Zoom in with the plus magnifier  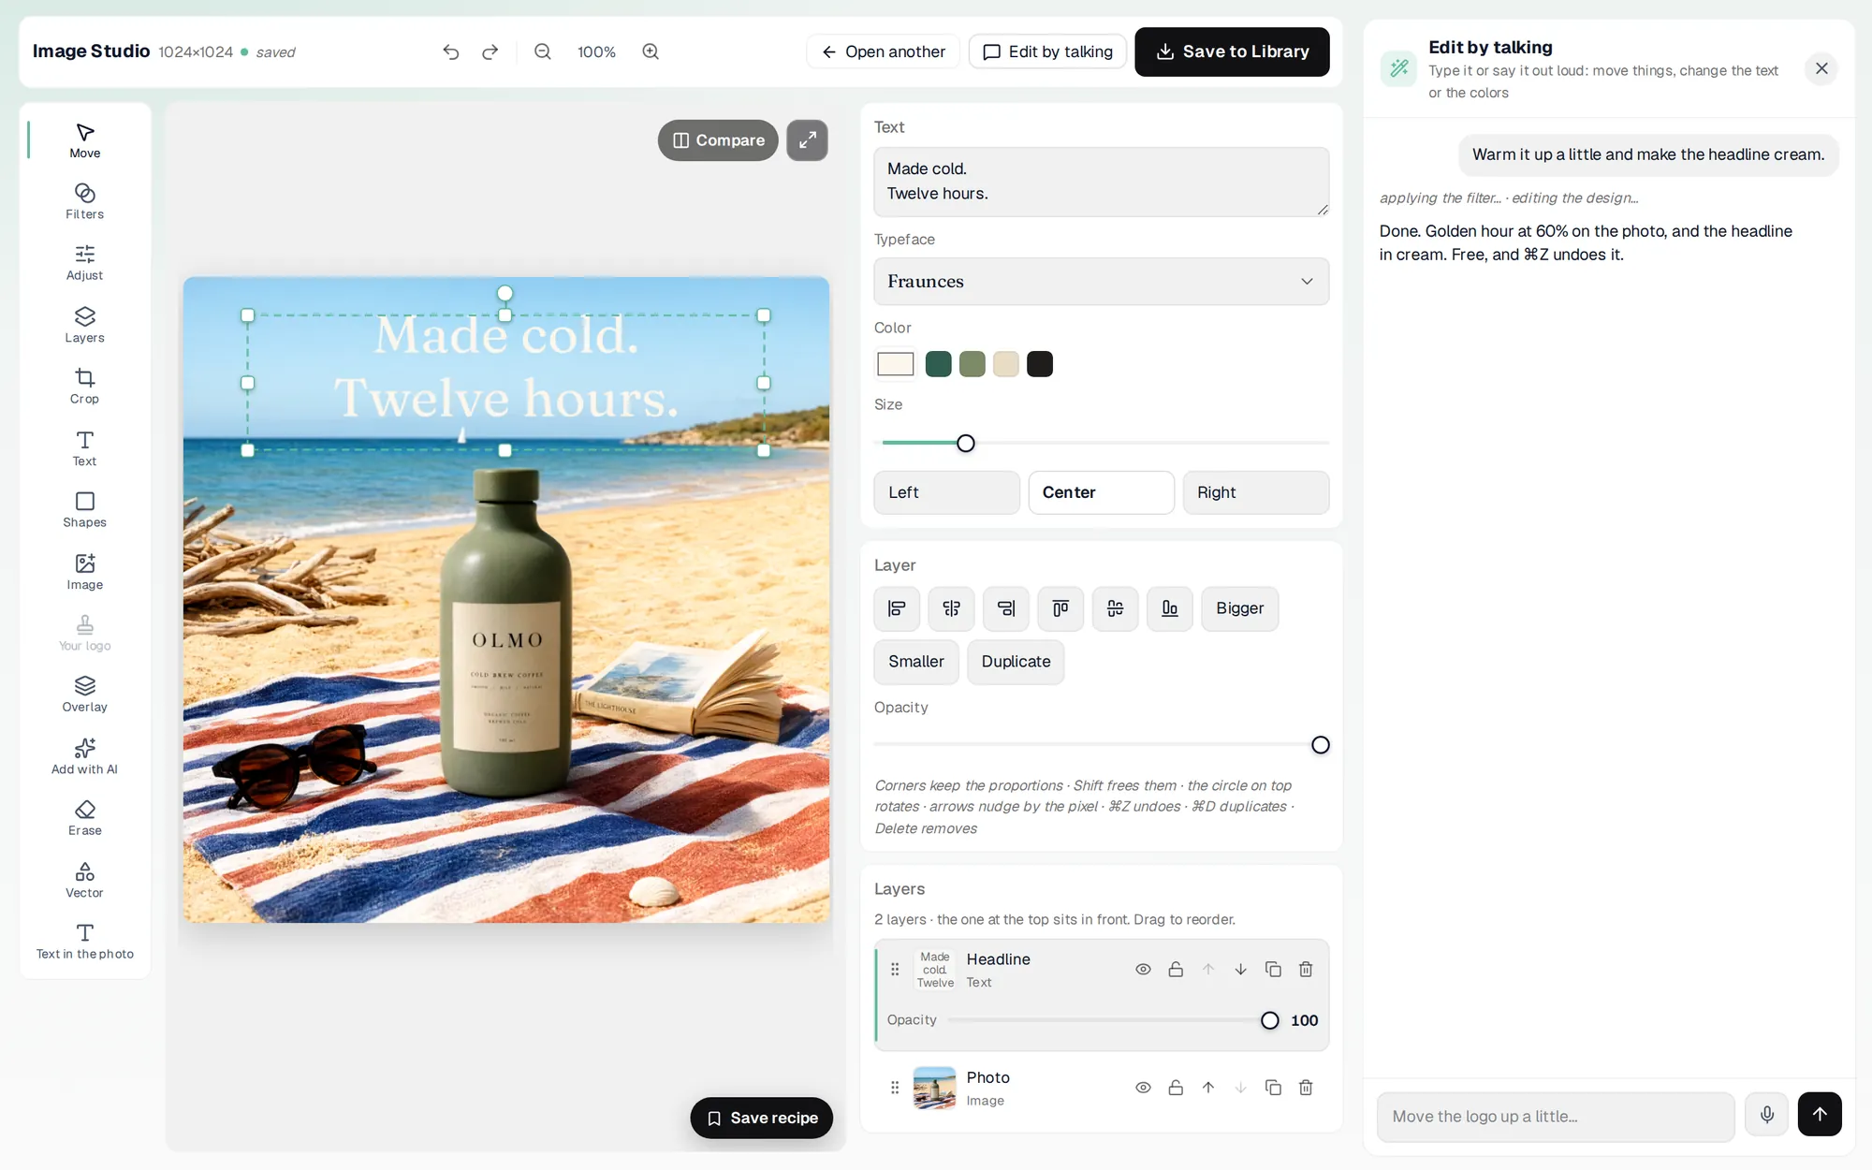[651, 51]
